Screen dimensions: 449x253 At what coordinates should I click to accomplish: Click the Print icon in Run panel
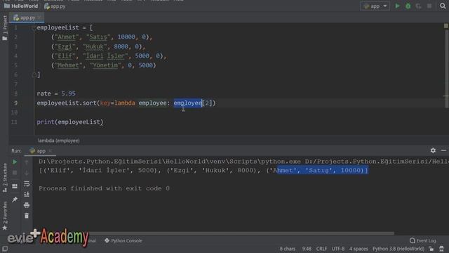(x=27, y=205)
